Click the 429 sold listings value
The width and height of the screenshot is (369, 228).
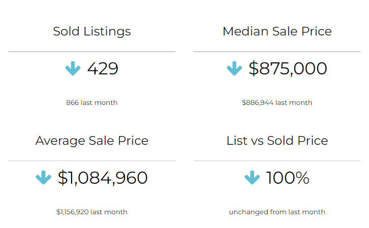pyautogui.click(x=103, y=68)
